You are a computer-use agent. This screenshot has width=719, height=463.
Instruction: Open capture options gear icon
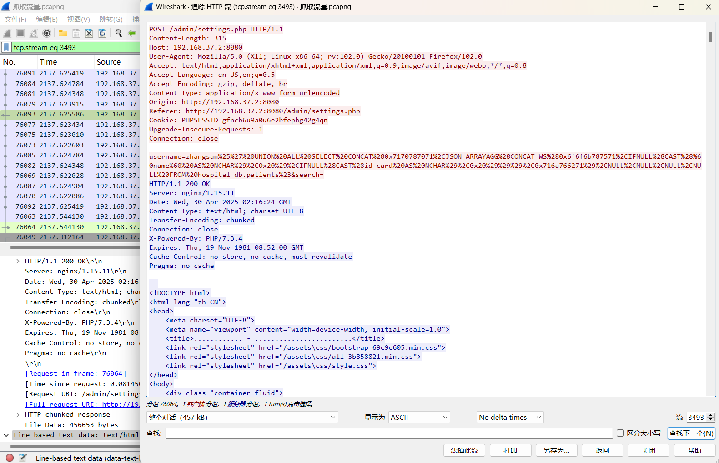[x=47, y=33]
